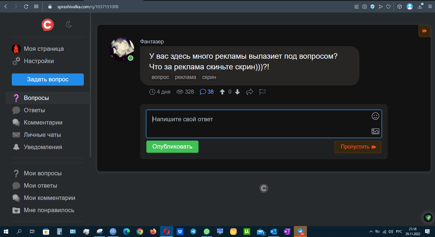Report the question with the flag icon
The width and height of the screenshot is (435, 237).
tap(262, 92)
